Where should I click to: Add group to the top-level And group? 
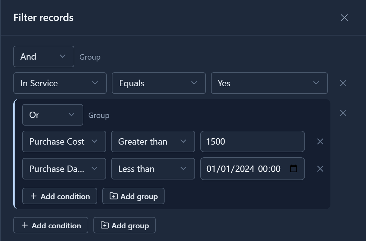125,225
